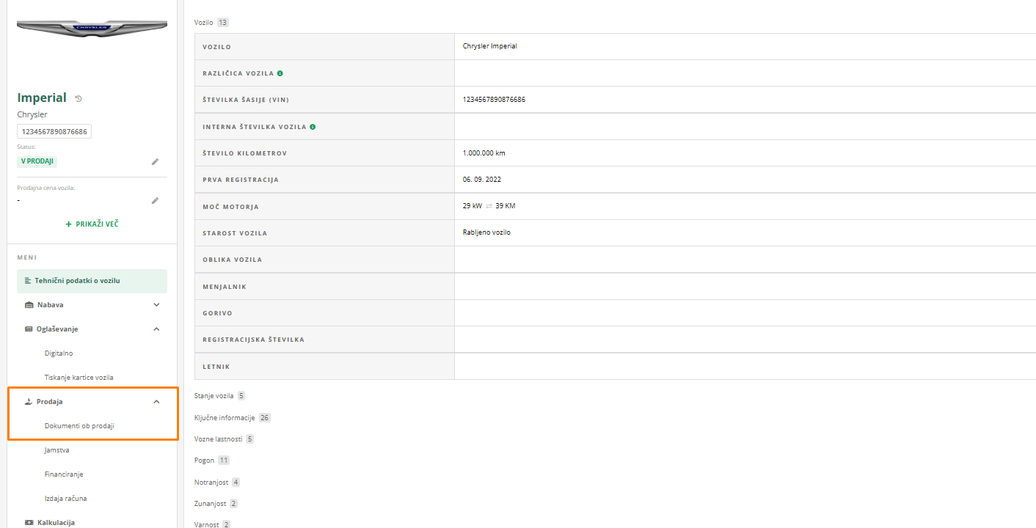Expand the Pogon section
Screen dimensions: 1036x528
[211, 461]
